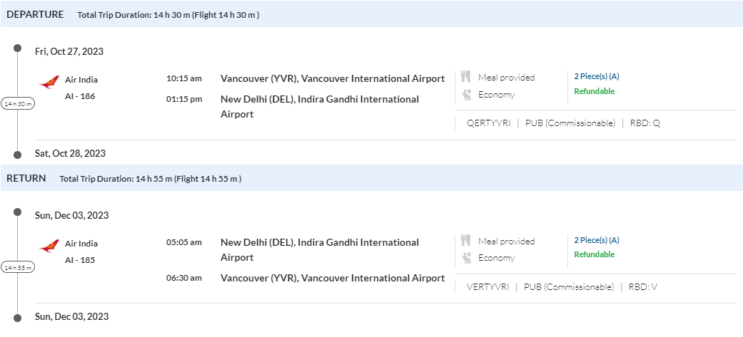
Task: Click the 14 h 30 m duration badge on the timeline
Action: coord(18,104)
